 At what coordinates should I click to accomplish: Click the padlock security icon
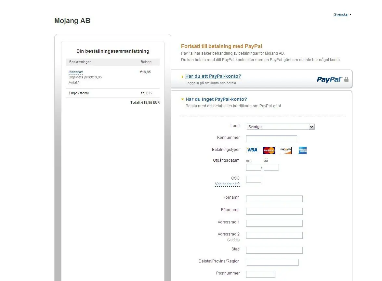click(347, 79)
